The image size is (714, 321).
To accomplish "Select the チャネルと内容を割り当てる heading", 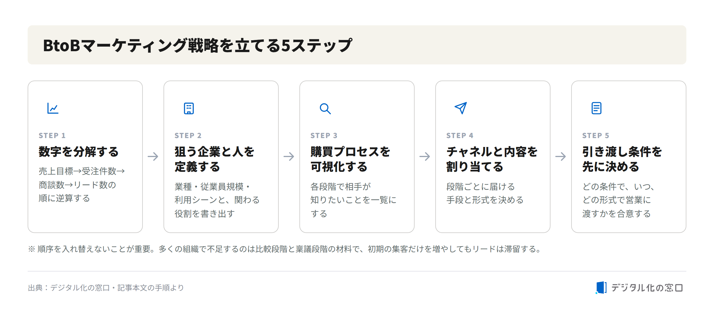I will [x=492, y=159].
